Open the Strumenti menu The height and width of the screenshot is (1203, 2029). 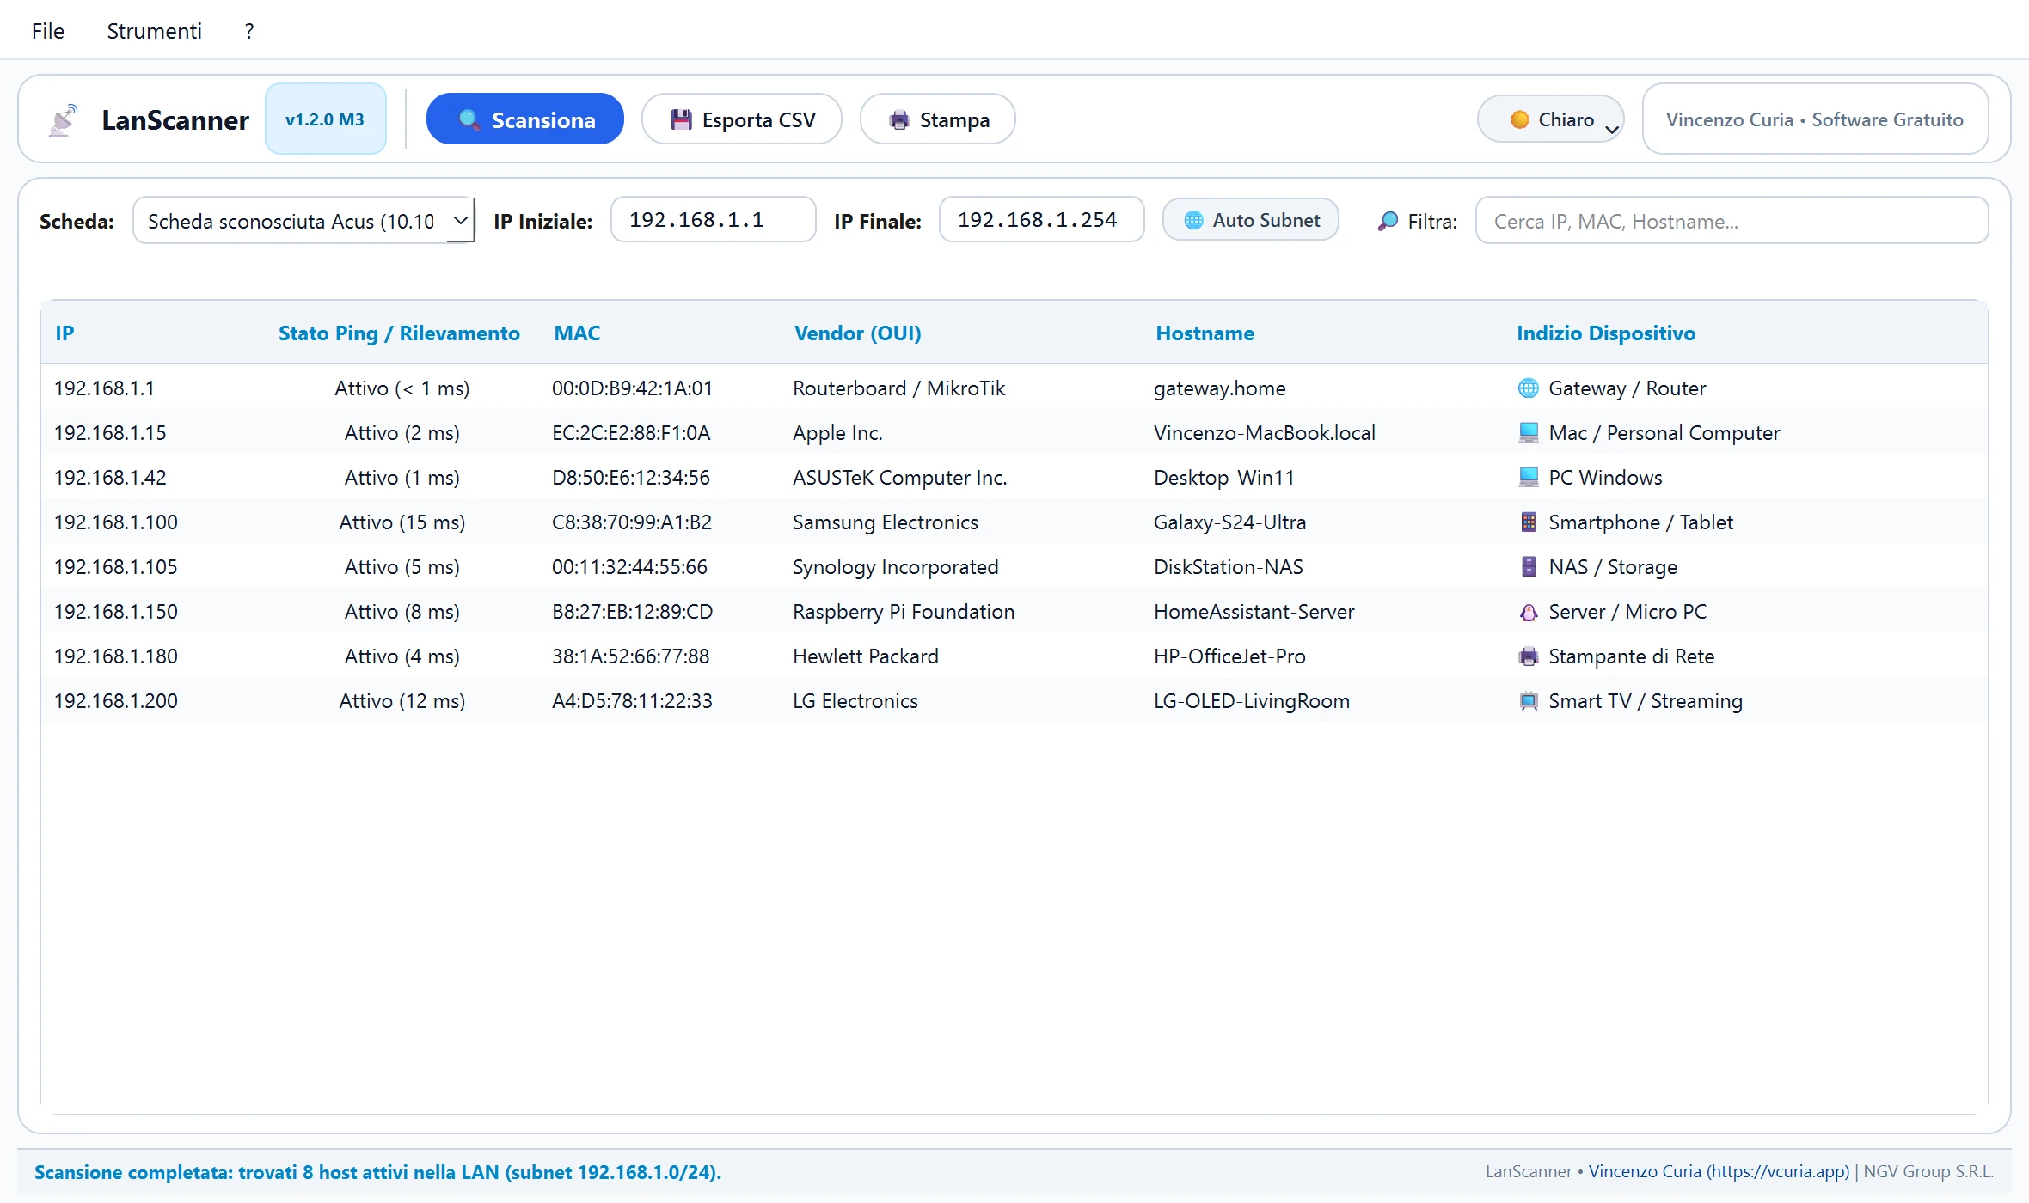pyautogui.click(x=154, y=31)
